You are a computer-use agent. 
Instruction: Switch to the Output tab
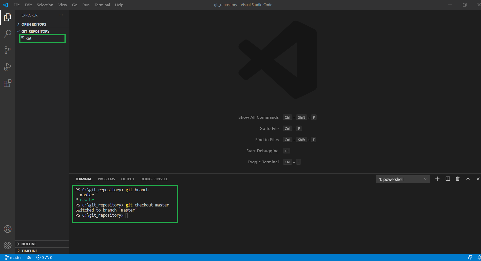(128, 179)
